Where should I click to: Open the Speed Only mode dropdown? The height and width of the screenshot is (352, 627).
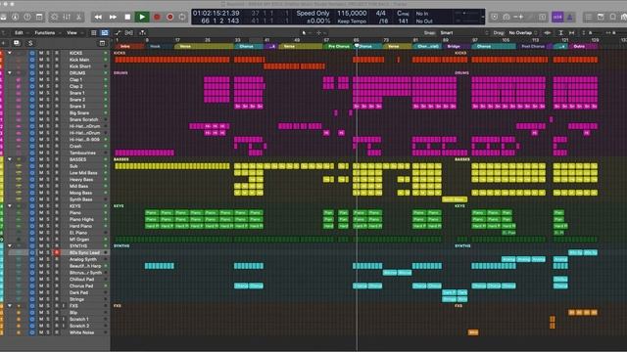(x=313, y=14)
